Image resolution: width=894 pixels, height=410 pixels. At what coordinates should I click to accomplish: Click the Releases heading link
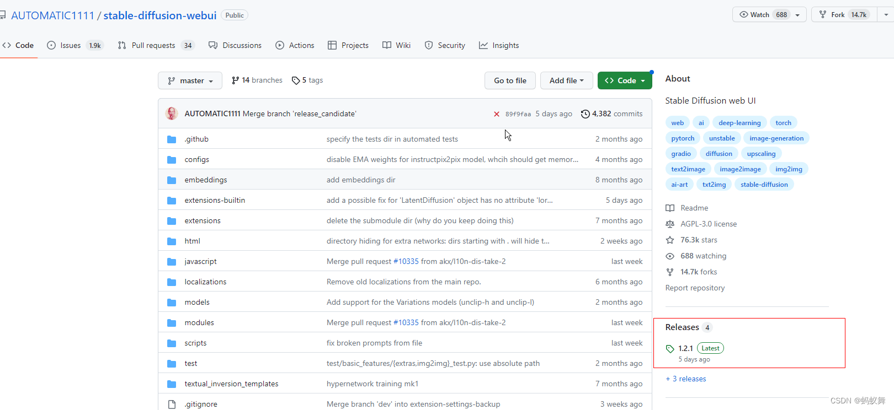682,327
